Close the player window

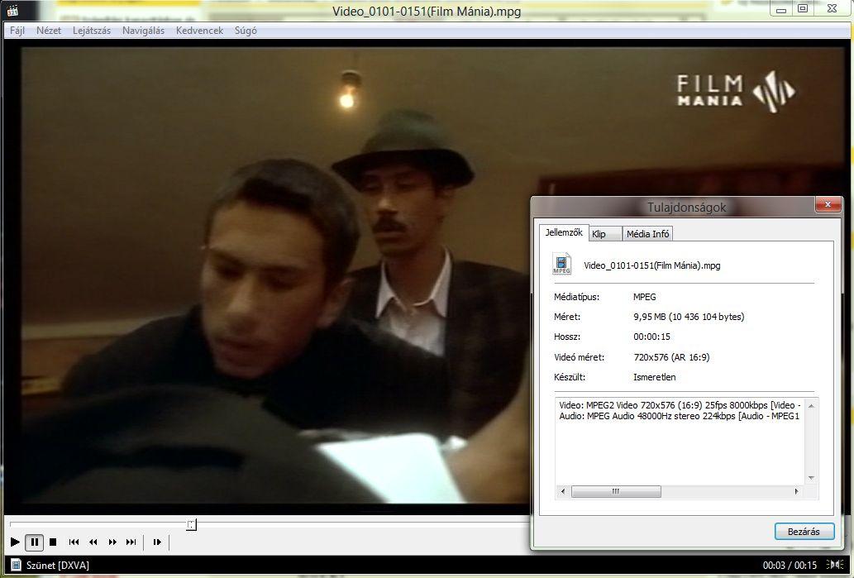click(x=832, y=9)
